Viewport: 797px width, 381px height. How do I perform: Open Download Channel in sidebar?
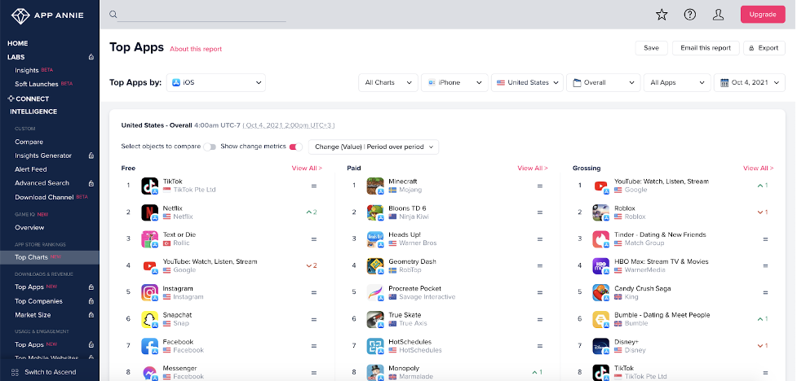(44, 197)
